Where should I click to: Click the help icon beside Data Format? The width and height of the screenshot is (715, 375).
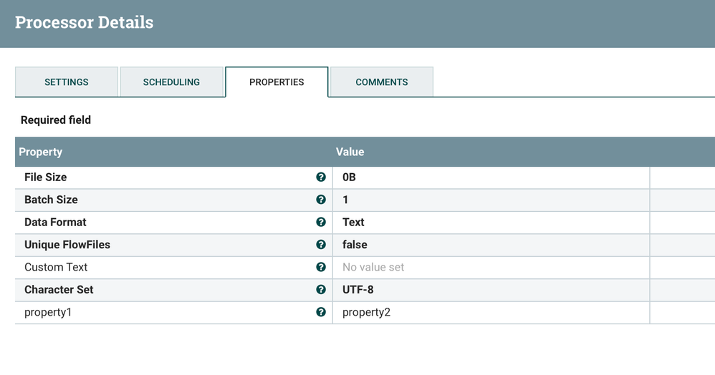point(321,223)
